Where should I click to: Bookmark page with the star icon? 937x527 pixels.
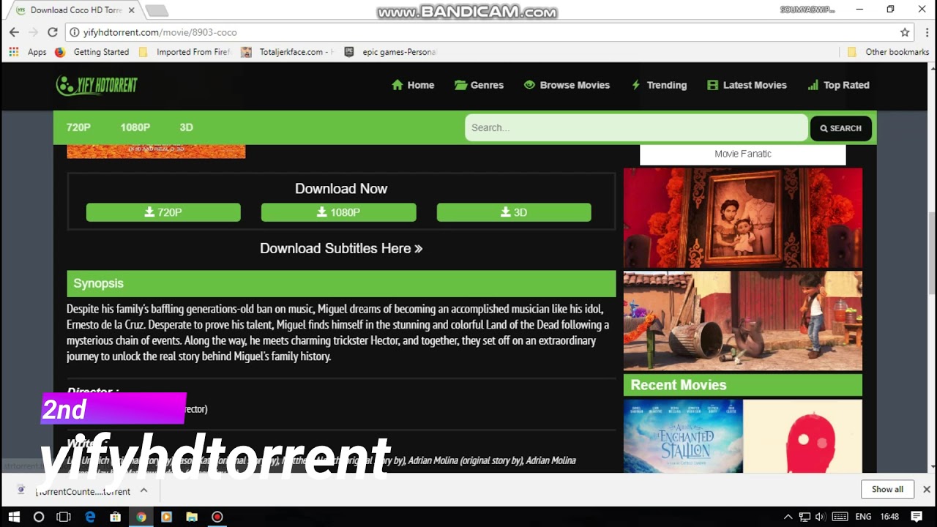pyautogui.click(x=905, y=32)
